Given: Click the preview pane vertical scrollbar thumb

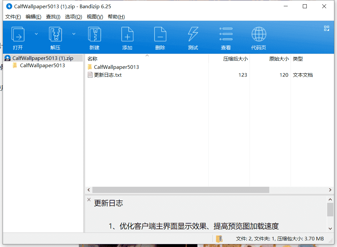Looking at the screenshot, I should (x=330, y=209).
